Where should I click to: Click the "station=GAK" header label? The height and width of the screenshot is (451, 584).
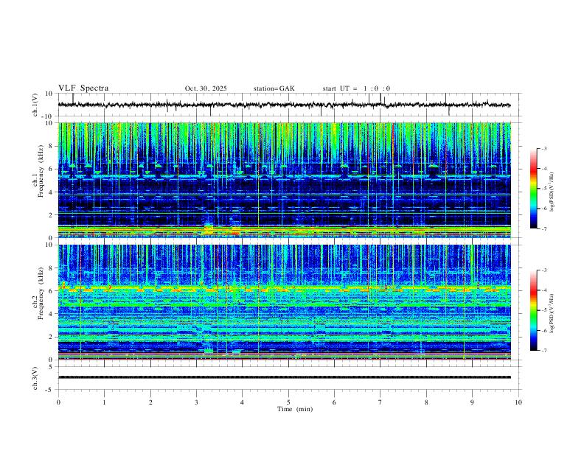pyautogui.click(x=274, y=88)
